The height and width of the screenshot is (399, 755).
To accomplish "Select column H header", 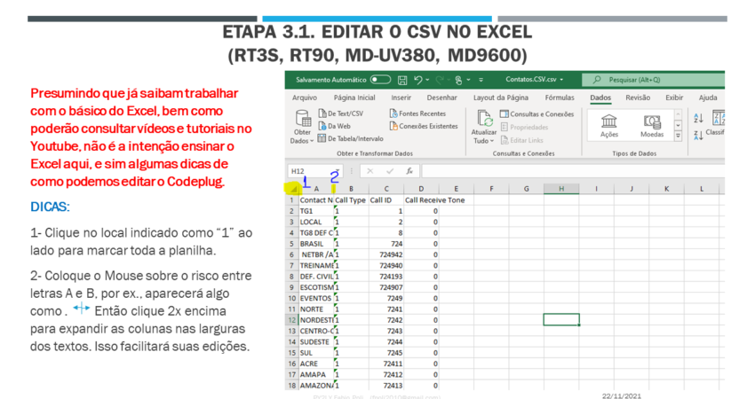I will (x=561, y=189).
